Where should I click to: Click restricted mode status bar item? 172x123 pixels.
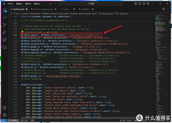[x=13, y=120]
